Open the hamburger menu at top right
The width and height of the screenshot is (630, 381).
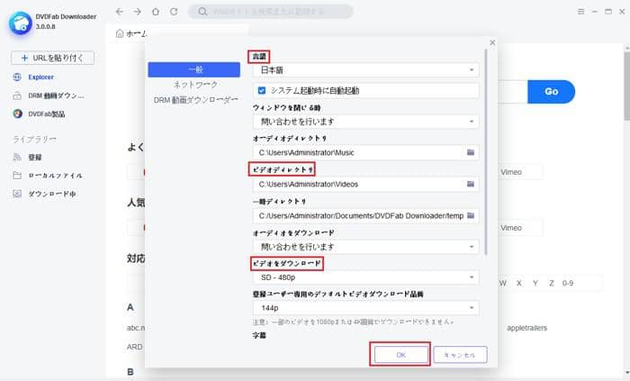pos(579,12)
